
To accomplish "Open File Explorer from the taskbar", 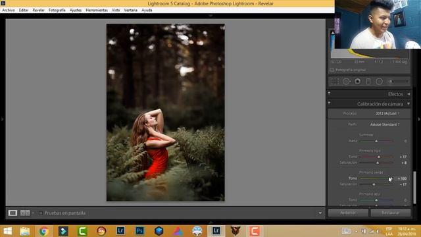I will (25, 231).
